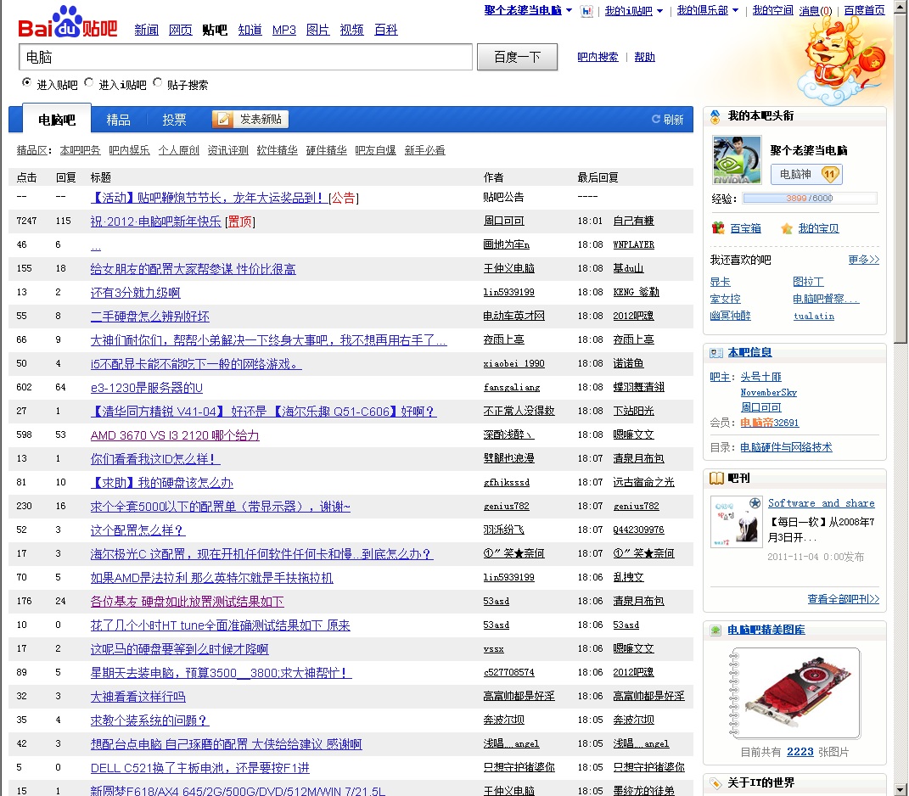
Task: Open the pinned 祝·2012·电脑吧新年快乐 thread
Action: pyautogui.click(x=155, y=221)
